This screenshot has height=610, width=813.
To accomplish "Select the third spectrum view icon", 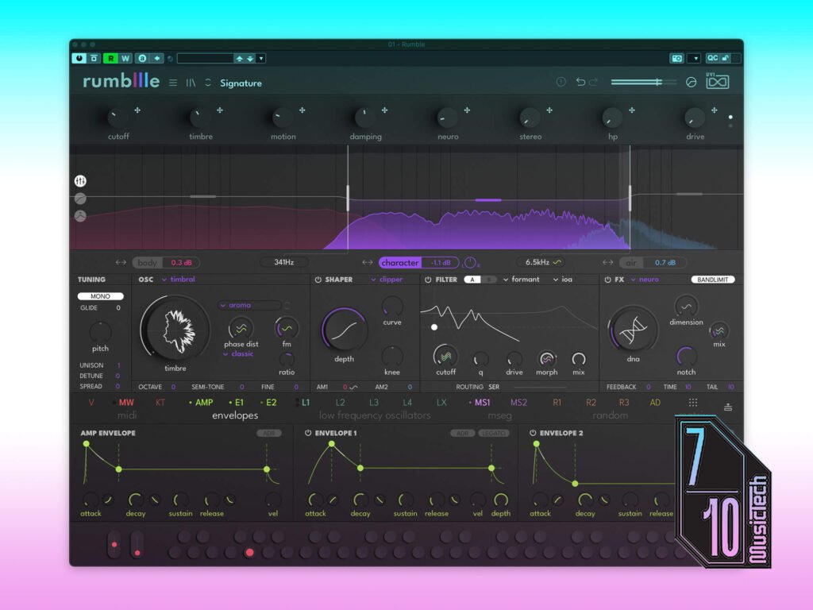I will pyautogui.click(x=80, y=216).
